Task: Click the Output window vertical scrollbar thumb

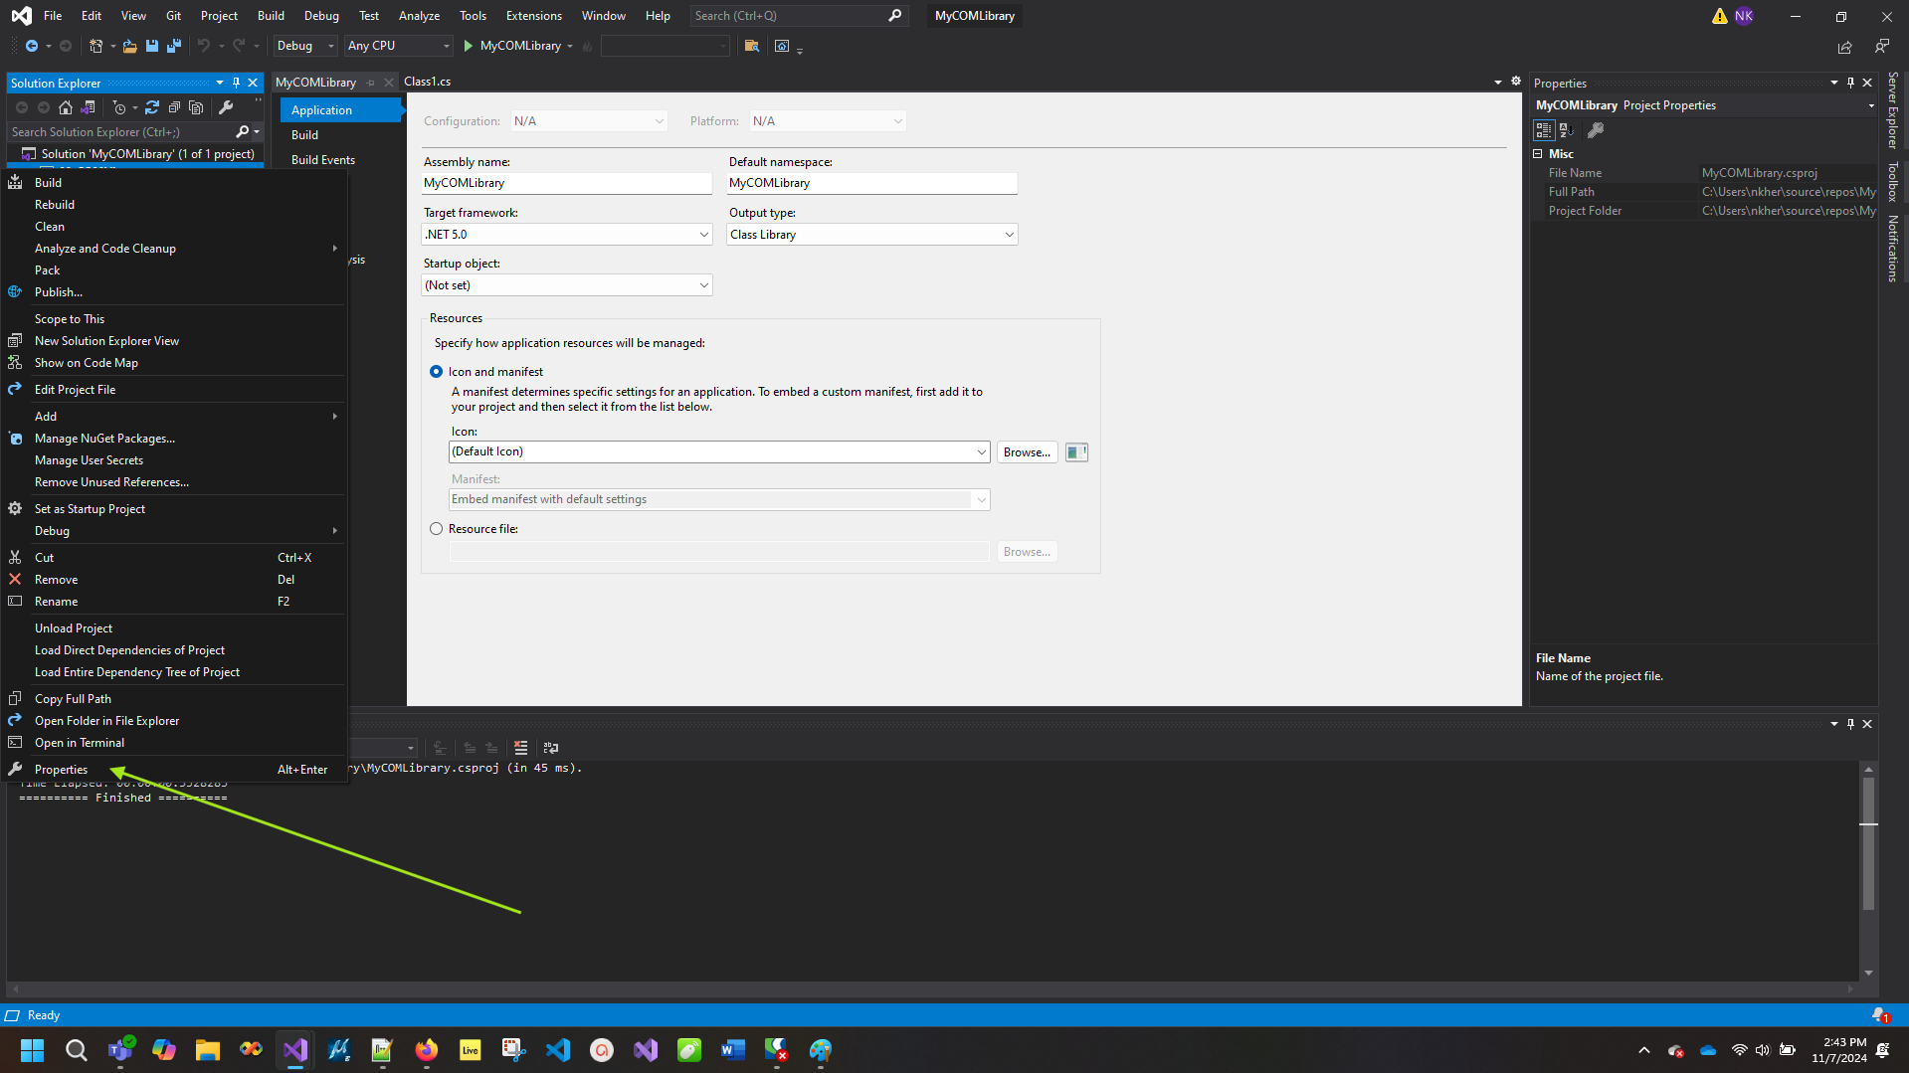Action: (x=1868, y=843)
